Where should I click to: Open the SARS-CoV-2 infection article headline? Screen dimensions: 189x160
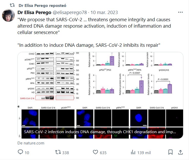(100, 132)
